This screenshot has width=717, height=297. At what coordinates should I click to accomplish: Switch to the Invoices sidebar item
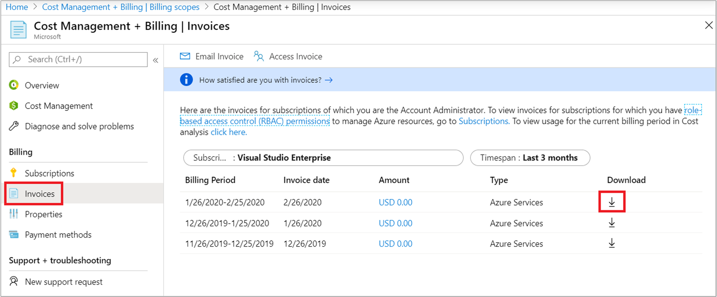(x=40, y=194)
